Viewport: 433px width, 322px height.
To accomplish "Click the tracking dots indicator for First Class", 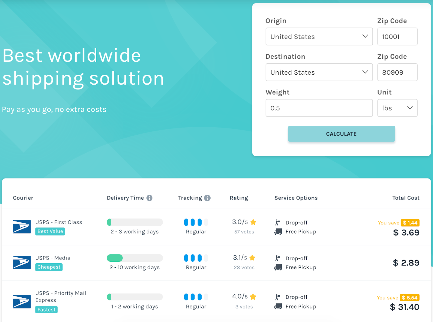I will coord(196,222).
